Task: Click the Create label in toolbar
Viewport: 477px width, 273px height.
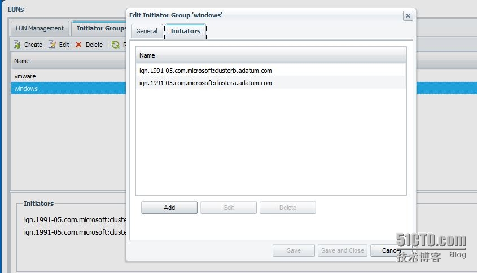Action: pyautogui.click(x=33, y=45)
